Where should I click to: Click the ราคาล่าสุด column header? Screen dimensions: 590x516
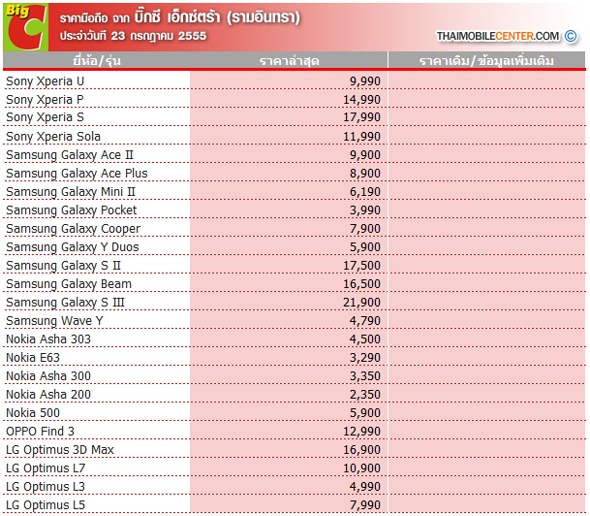[289, 61]
